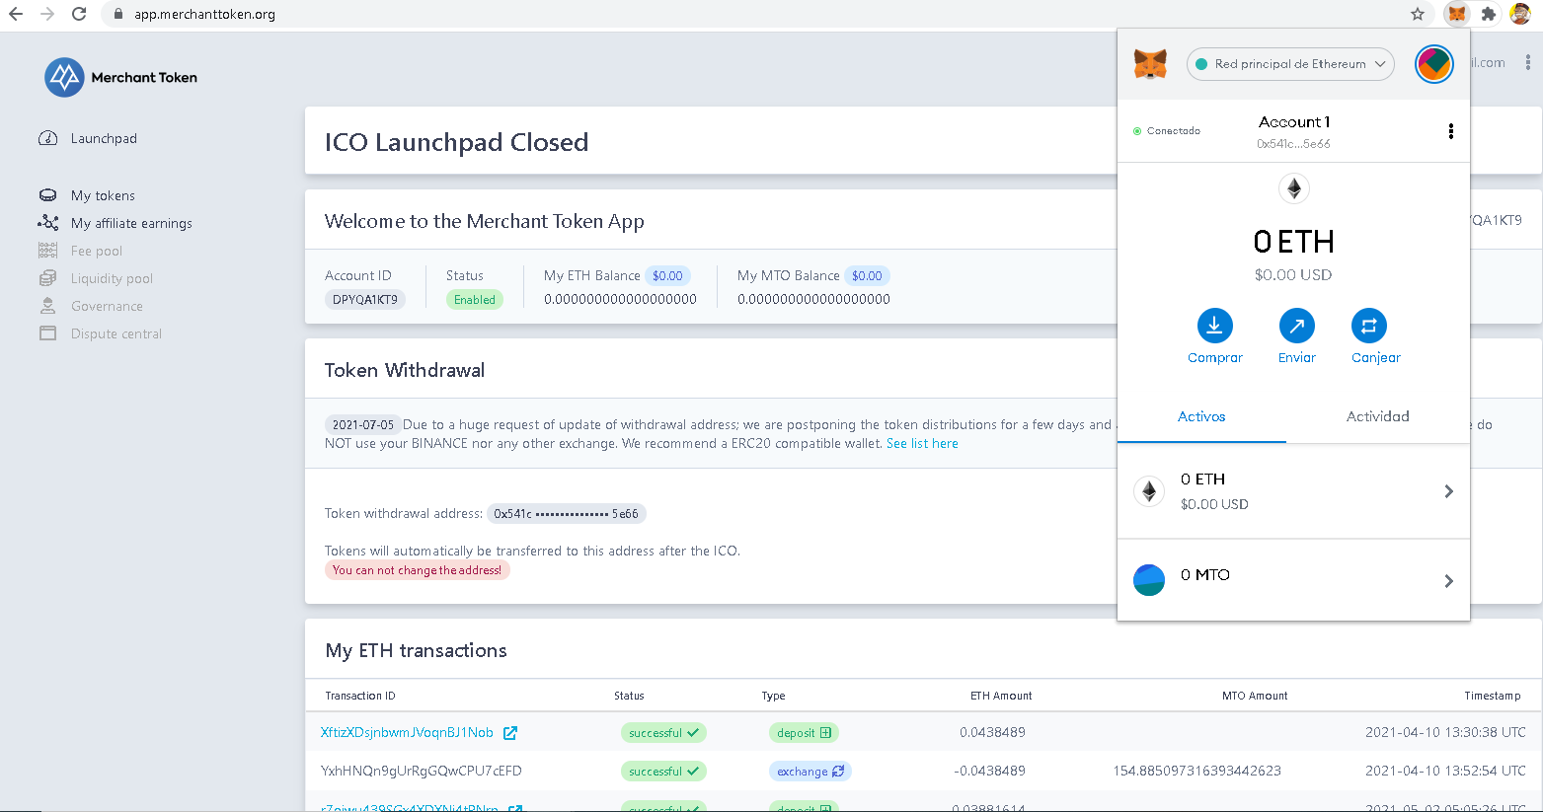Click the Liquidity pool icon in sidebar
The height and width of the screenshot is (812, 1543).
pos(47,278)
